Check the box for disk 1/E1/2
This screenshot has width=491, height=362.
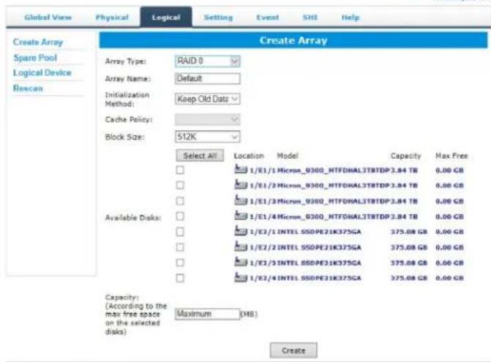[180, 185]
